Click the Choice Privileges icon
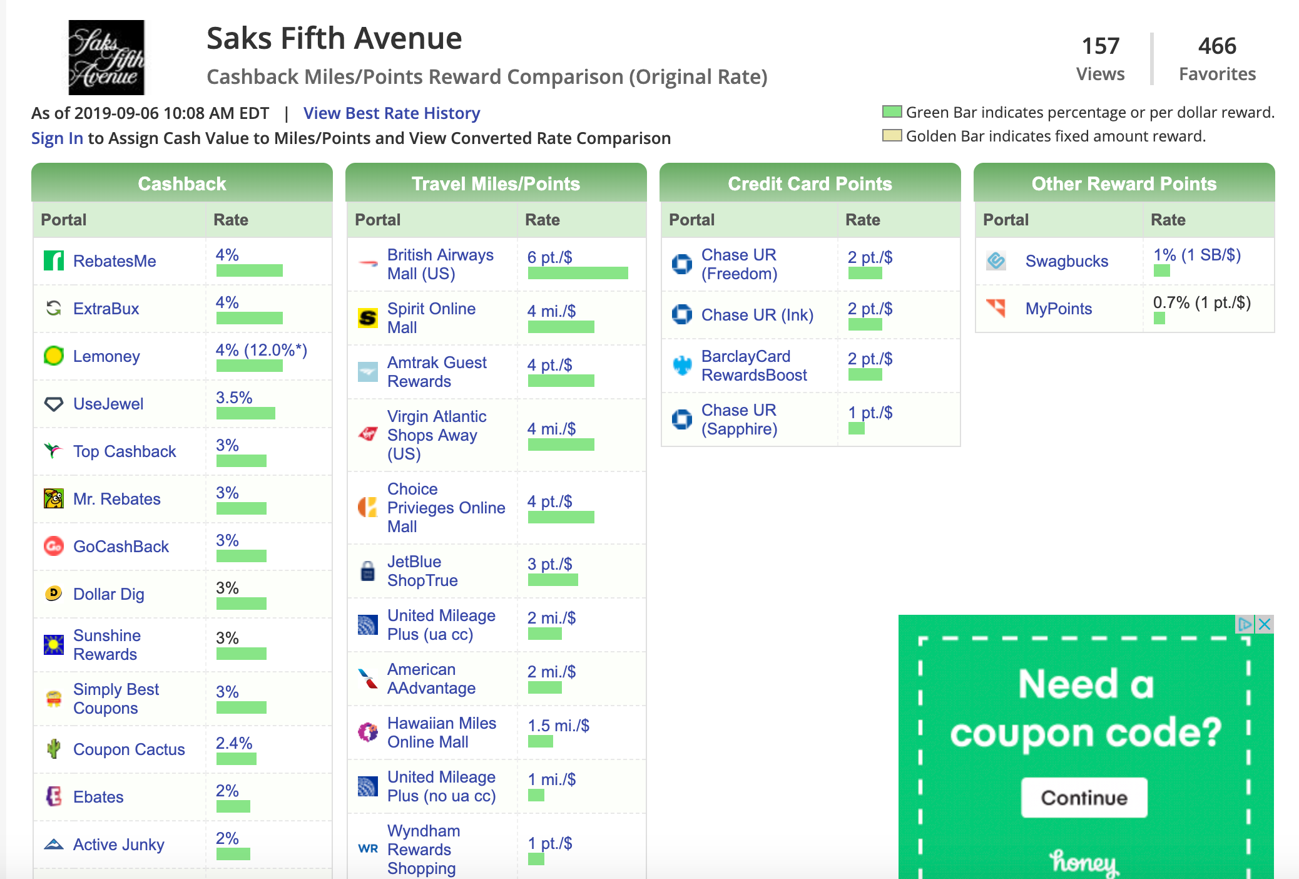The width and height of the screenshot is (1299, 879). (x=368, y=507)
